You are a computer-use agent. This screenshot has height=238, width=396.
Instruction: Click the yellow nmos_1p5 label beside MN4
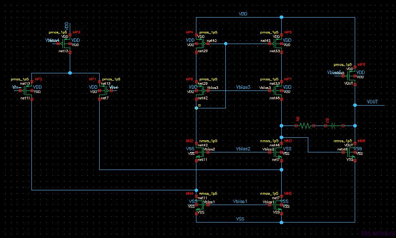point(208,193)
